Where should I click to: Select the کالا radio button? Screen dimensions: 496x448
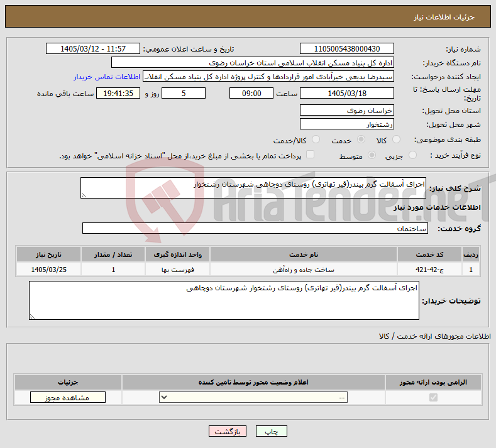coord(396,139)
